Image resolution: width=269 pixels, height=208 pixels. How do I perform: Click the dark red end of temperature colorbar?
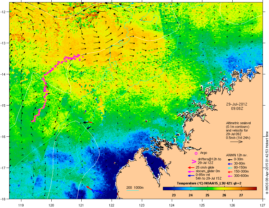click(254, 189)
